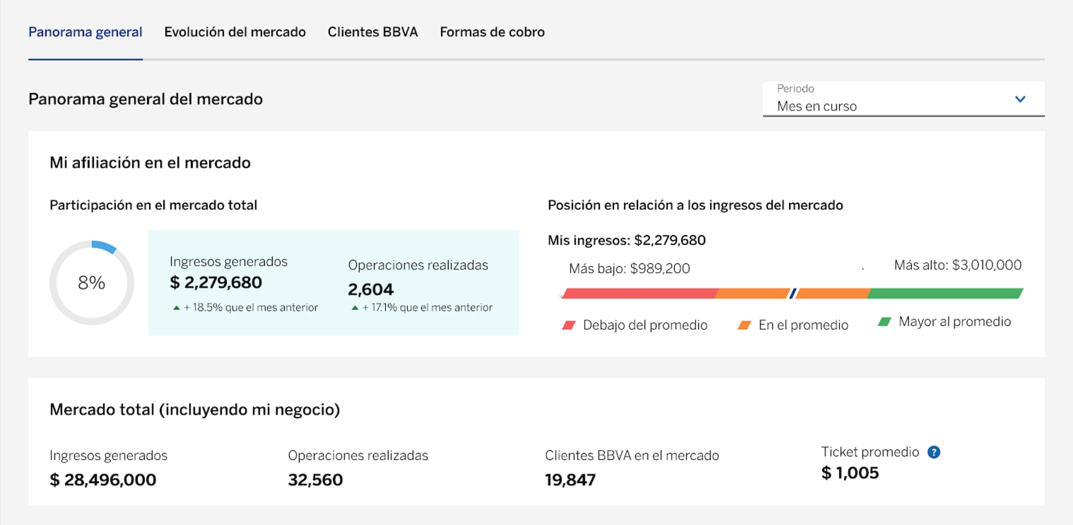Click the blue position marker on income bar
Viewport: 1073px width, 525px height.
793,293
